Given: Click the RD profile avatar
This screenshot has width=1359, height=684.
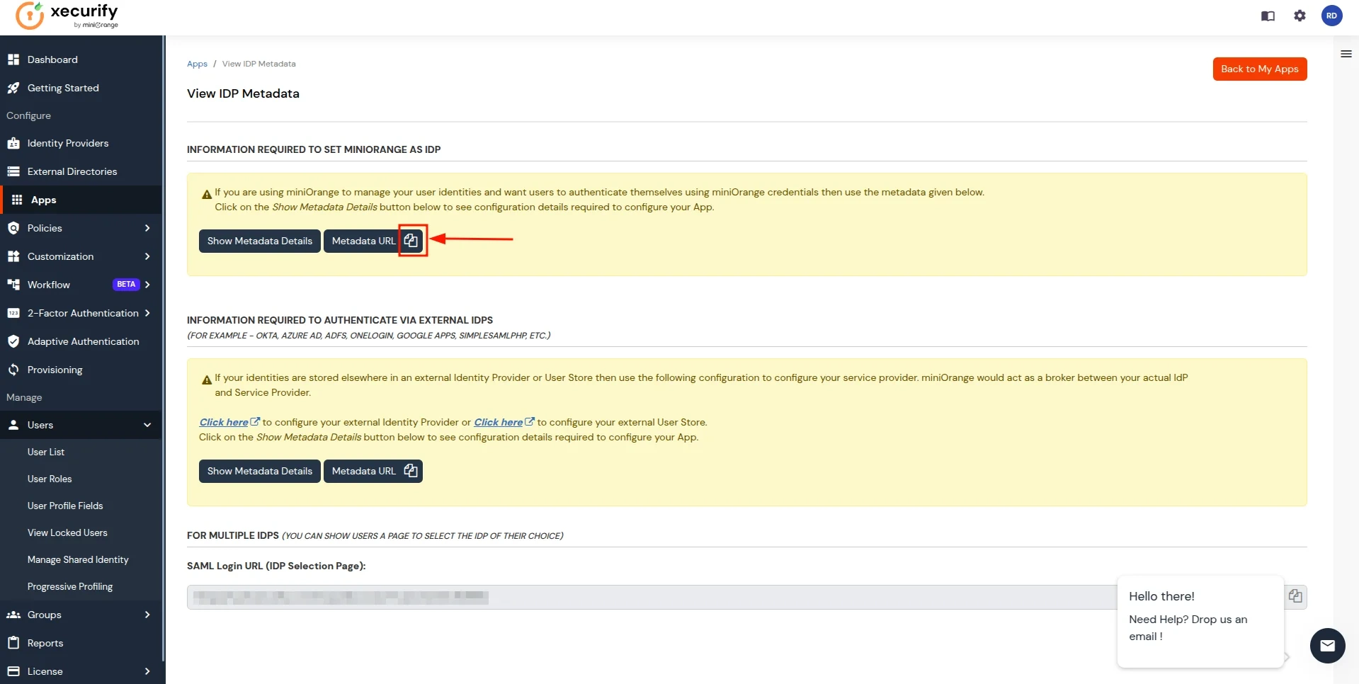Looking at the screenshot, I should (x=1332, y=16).
